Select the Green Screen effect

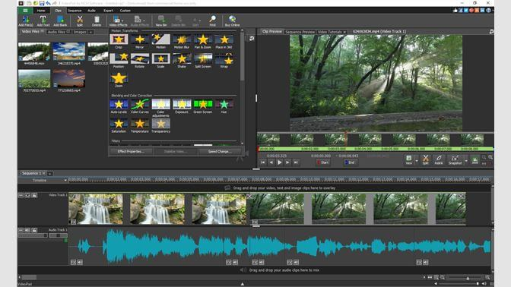[x=203, y=106]
